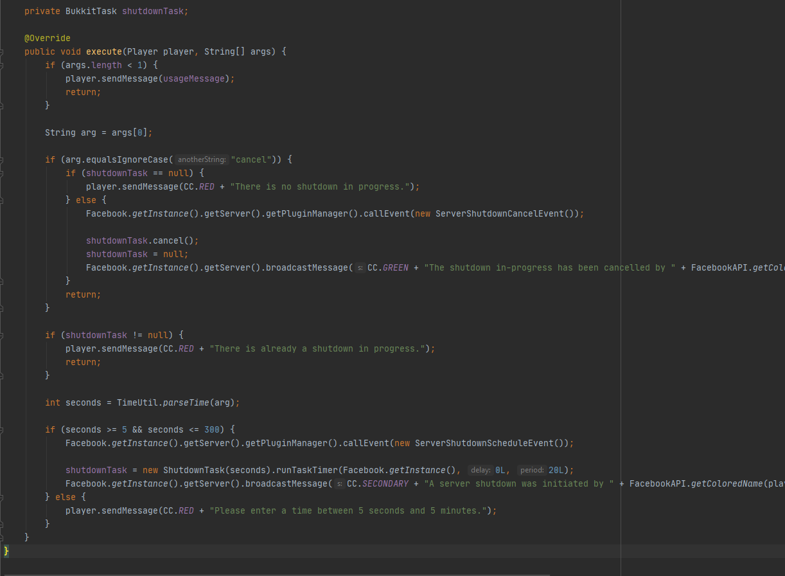This screenshot has height=576, width=785.
Task: Collapse the execute method fold marker
Action: [3, 51]
